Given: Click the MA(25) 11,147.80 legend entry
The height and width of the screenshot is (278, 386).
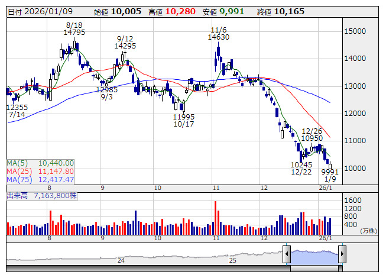Looking at the screenshot, I should pyautogui.click(x=40, y=172).
